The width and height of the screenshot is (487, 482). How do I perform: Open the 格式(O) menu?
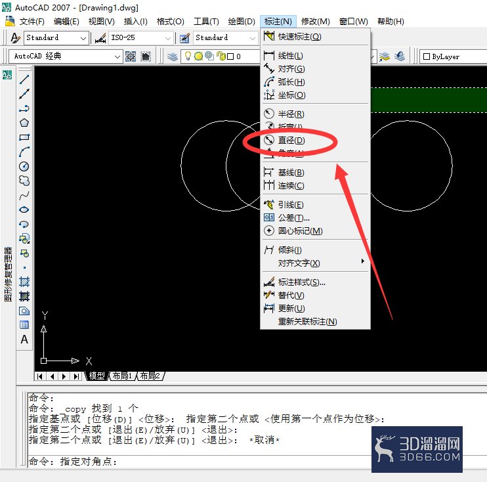(170, 22)
